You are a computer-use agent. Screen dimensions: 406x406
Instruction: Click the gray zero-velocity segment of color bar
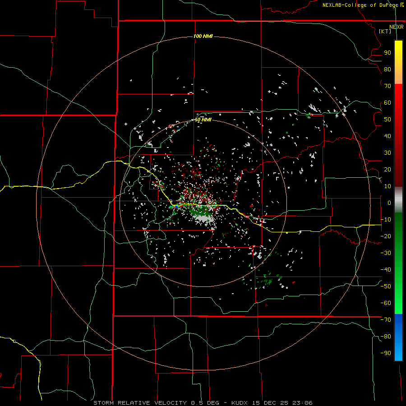tap(398, 200)
